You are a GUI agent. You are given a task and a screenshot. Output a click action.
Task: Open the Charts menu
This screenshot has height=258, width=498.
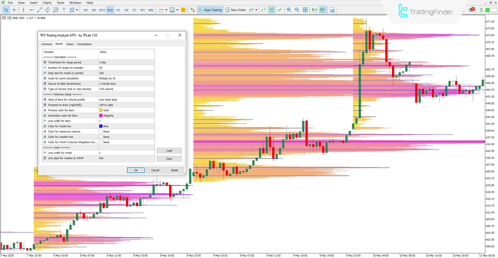point(47,3)
